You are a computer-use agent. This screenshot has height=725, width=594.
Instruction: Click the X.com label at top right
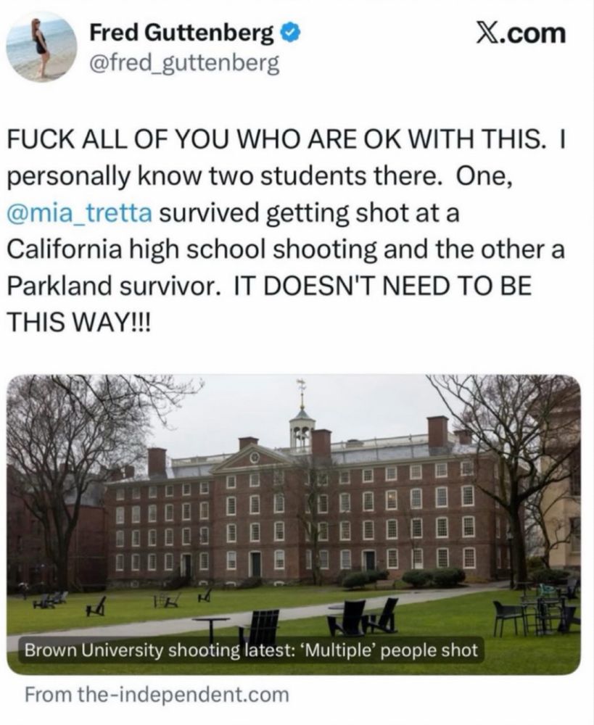tap(521, 34)
